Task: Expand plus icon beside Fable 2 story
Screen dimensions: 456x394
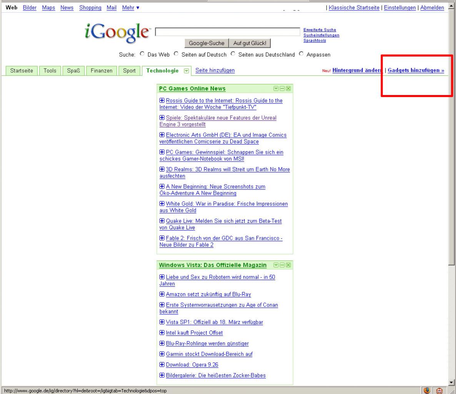Action: (162, 238)
